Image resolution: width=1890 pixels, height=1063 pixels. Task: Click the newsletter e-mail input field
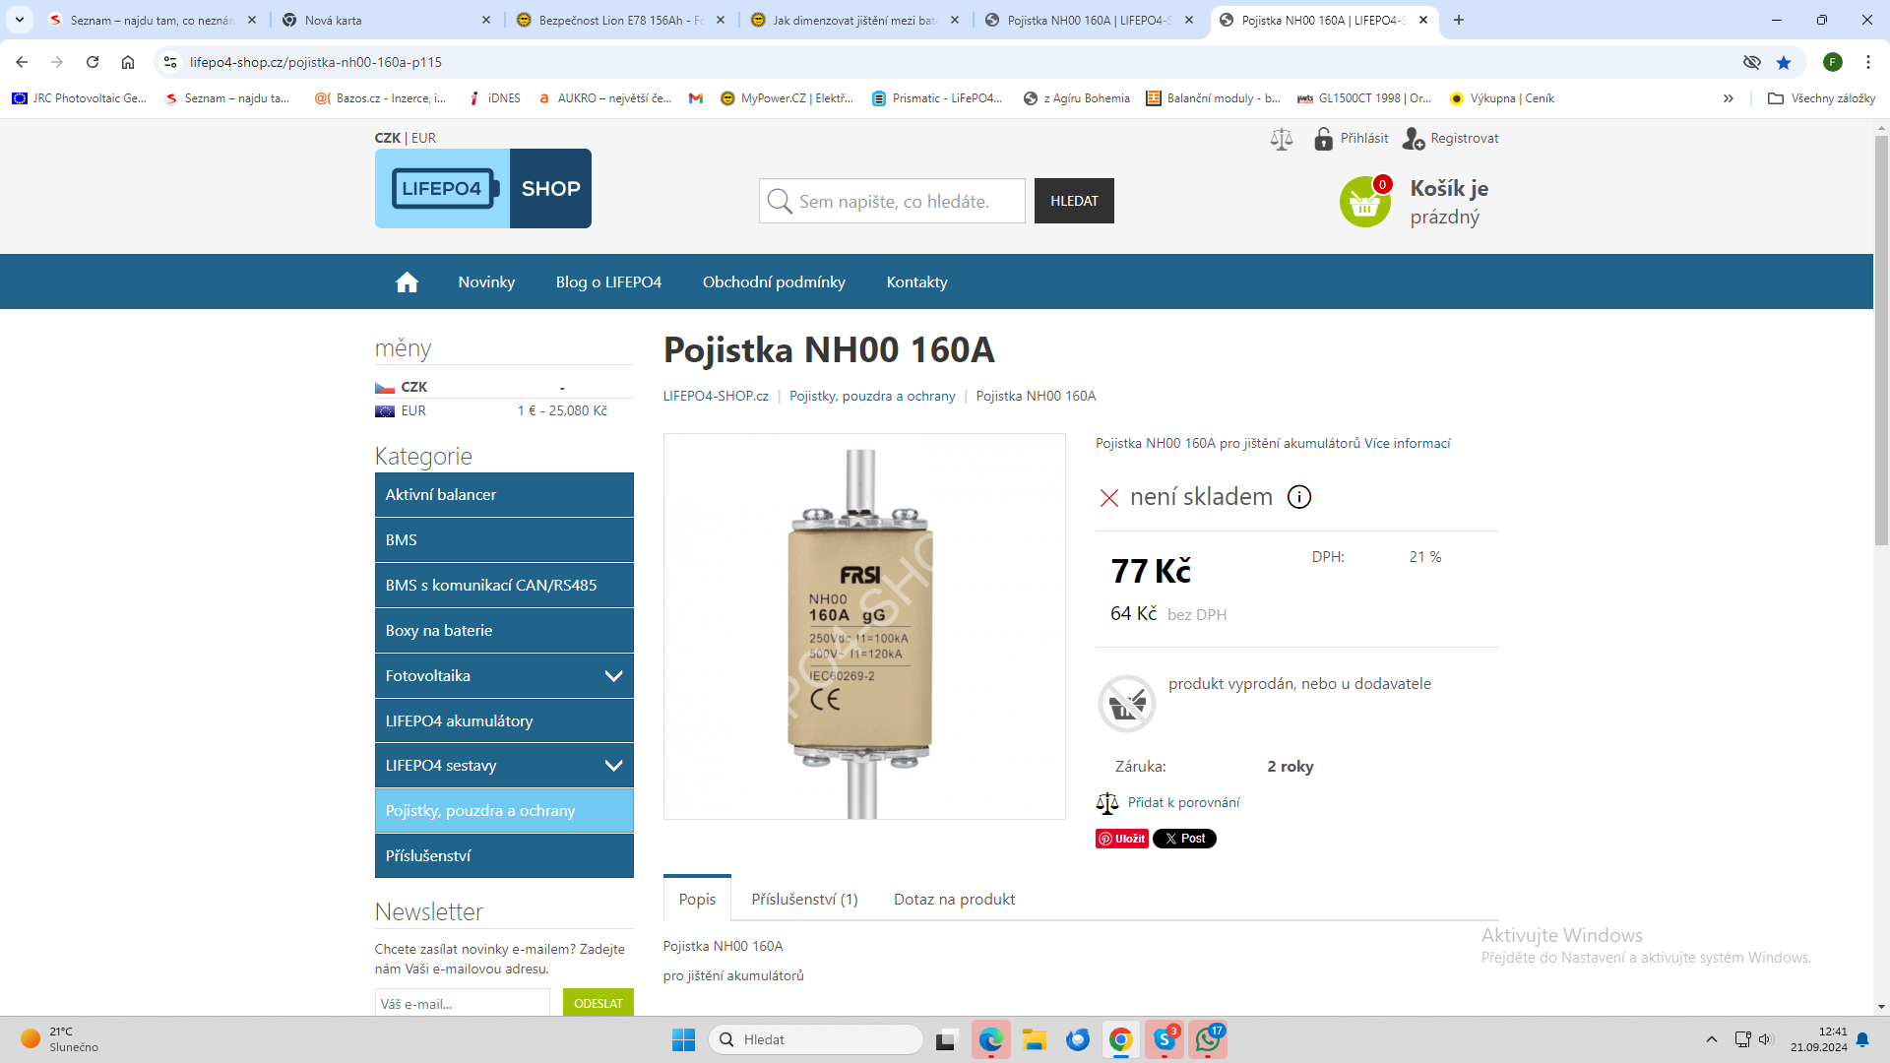click(x=462, y=1003)
